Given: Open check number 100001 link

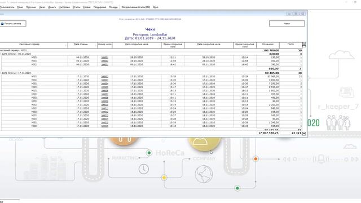Looking at the screenshot, I should tap(105, 58).
